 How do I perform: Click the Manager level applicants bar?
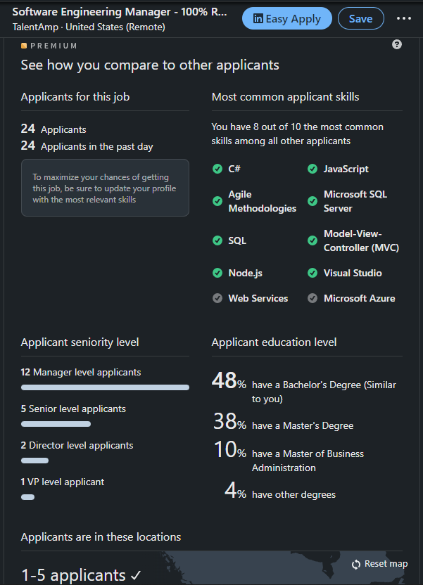tap(105, 387)
